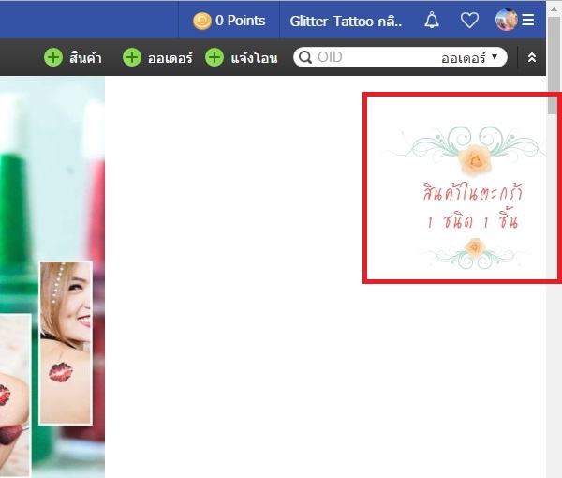Click the green plus next to สินค้า
Image resolution: width=562 pixels, height=478 pixels.
53,57
